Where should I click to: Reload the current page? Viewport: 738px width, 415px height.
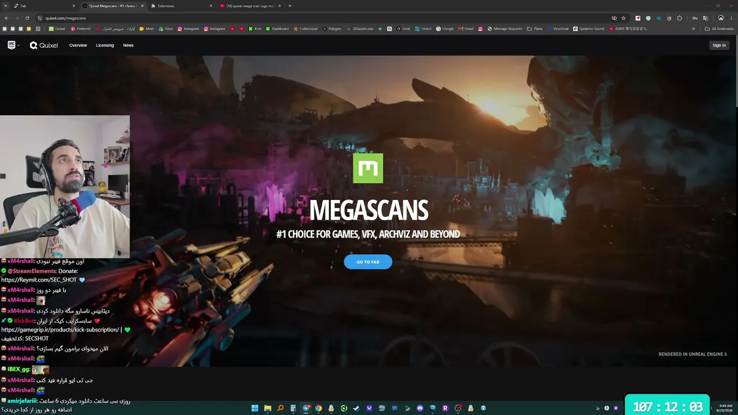click(x=28, y=18)
